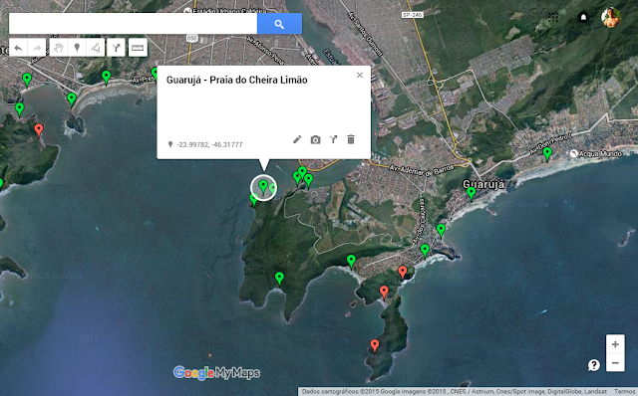Select the draw line tool
Image resolution: width=638 pixels, height=396 pixels.
click(96, 48)
